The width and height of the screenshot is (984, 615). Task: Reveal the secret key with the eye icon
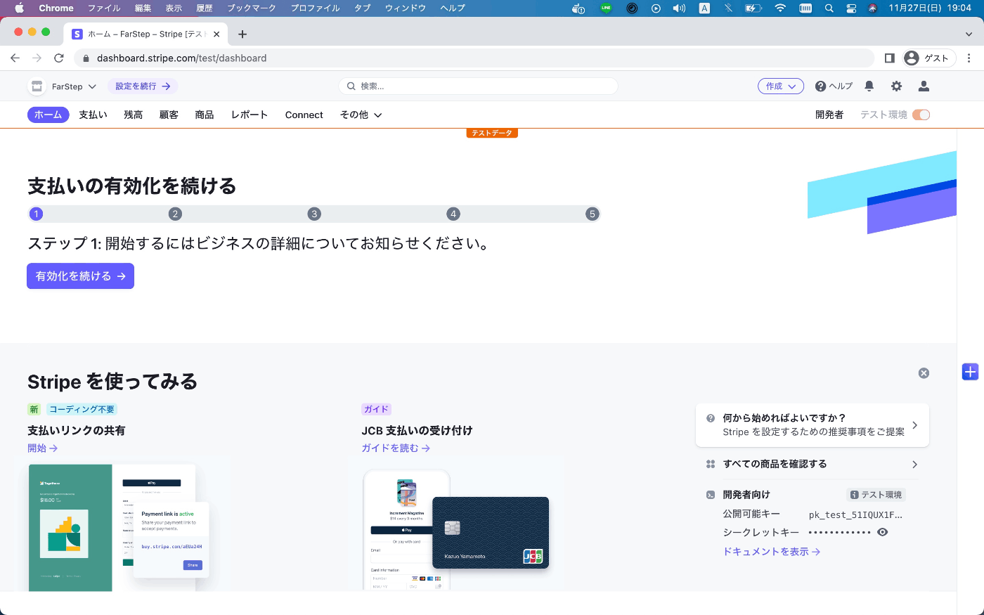(883, 532)
